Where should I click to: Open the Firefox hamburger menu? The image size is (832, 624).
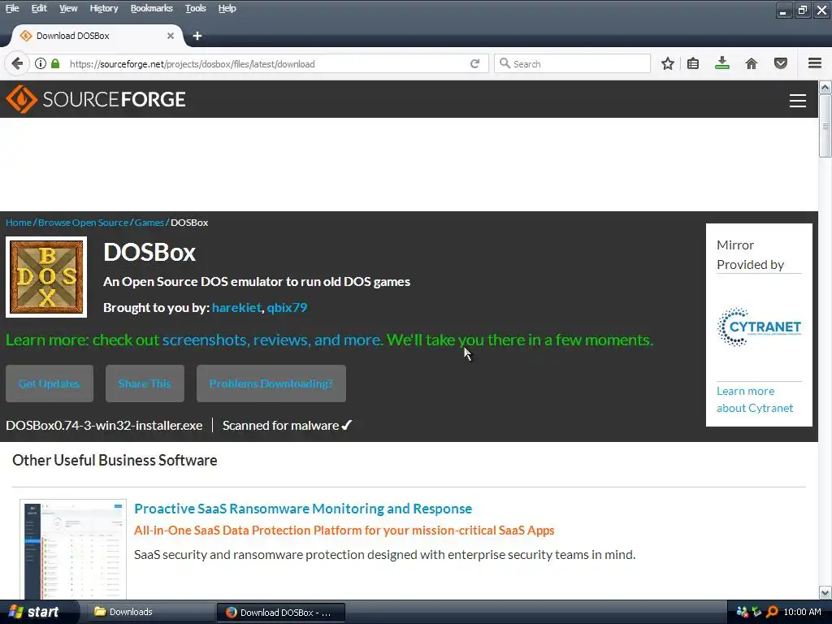click(x=815, y=63)
